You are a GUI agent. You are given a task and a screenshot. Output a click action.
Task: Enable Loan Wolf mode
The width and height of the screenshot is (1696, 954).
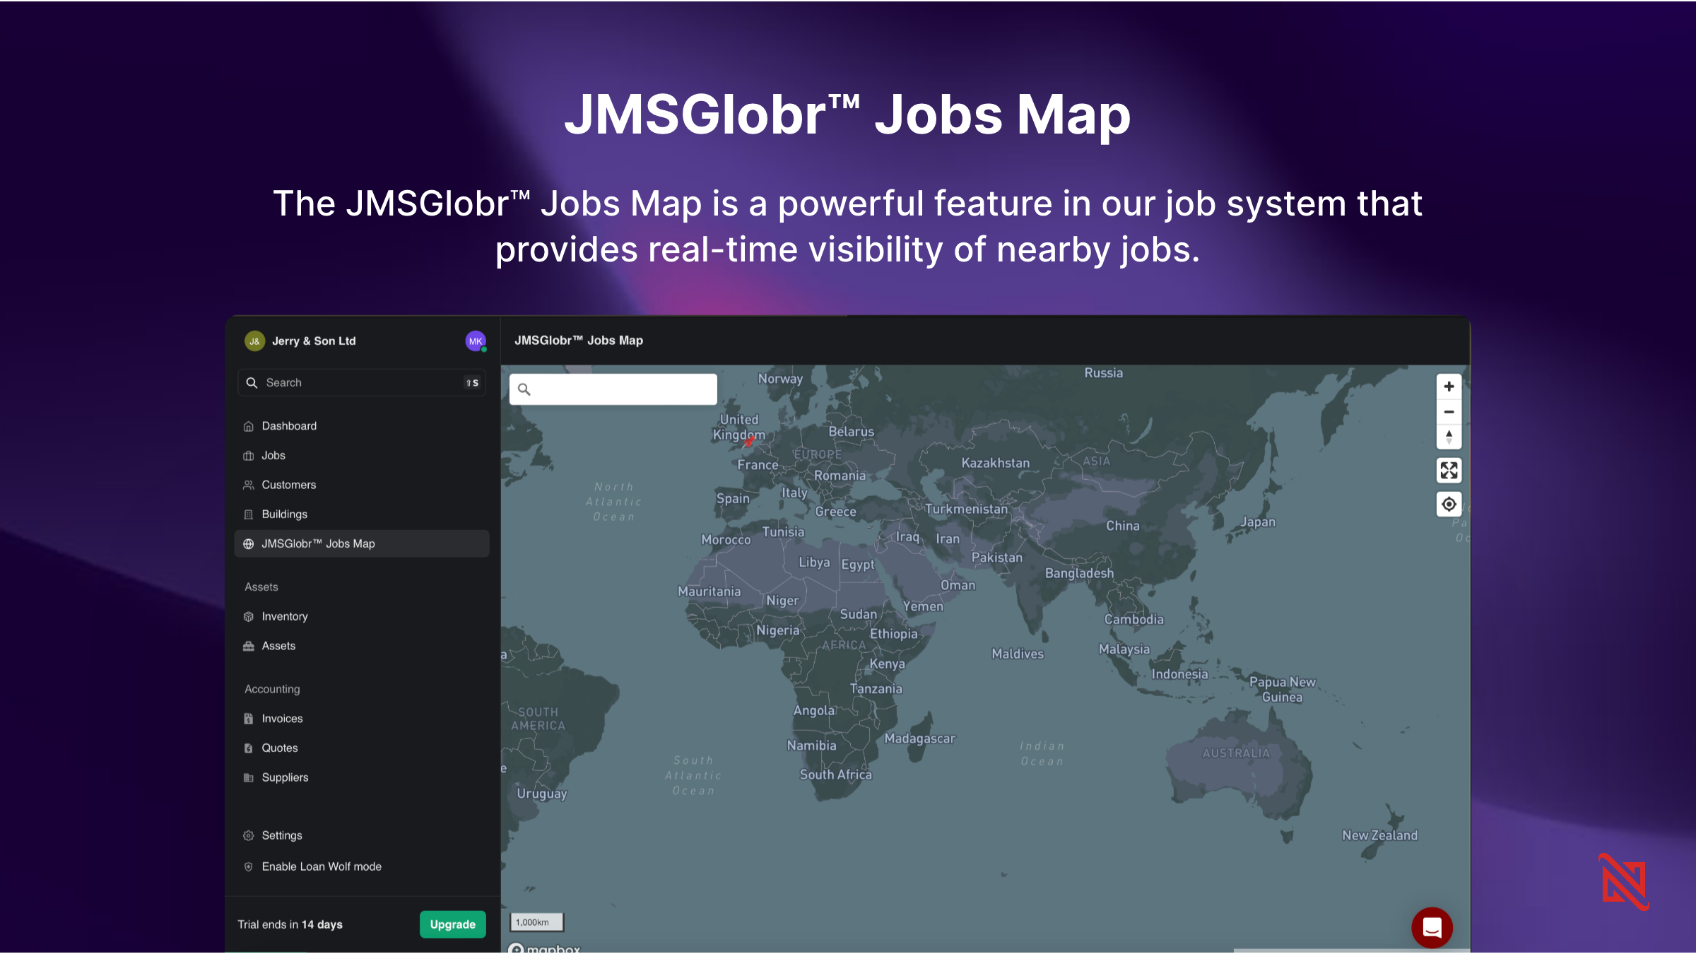pos(321,866)
